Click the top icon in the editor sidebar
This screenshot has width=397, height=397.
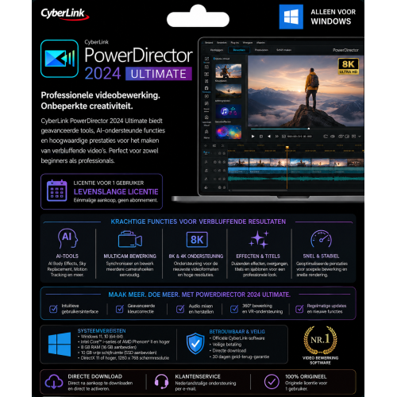click(x=206, y=60)
